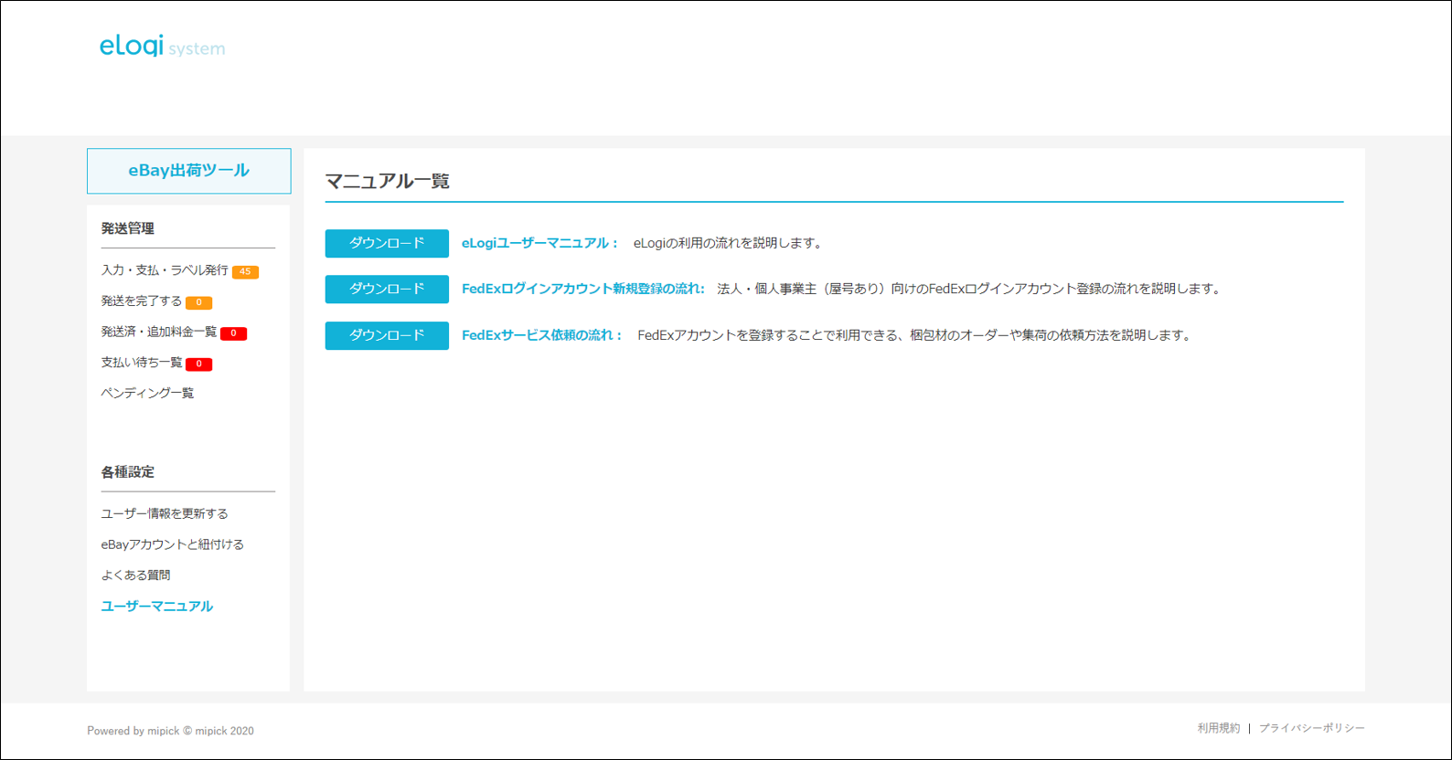
Task: Download FedExログインアカウント新規登録の流れ manual
Action: click(387, 289)
